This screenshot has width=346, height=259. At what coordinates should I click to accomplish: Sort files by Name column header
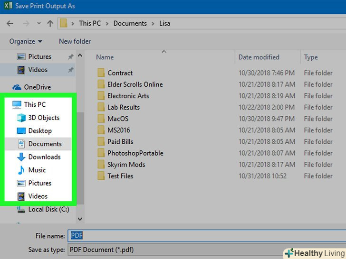[105, 57]
